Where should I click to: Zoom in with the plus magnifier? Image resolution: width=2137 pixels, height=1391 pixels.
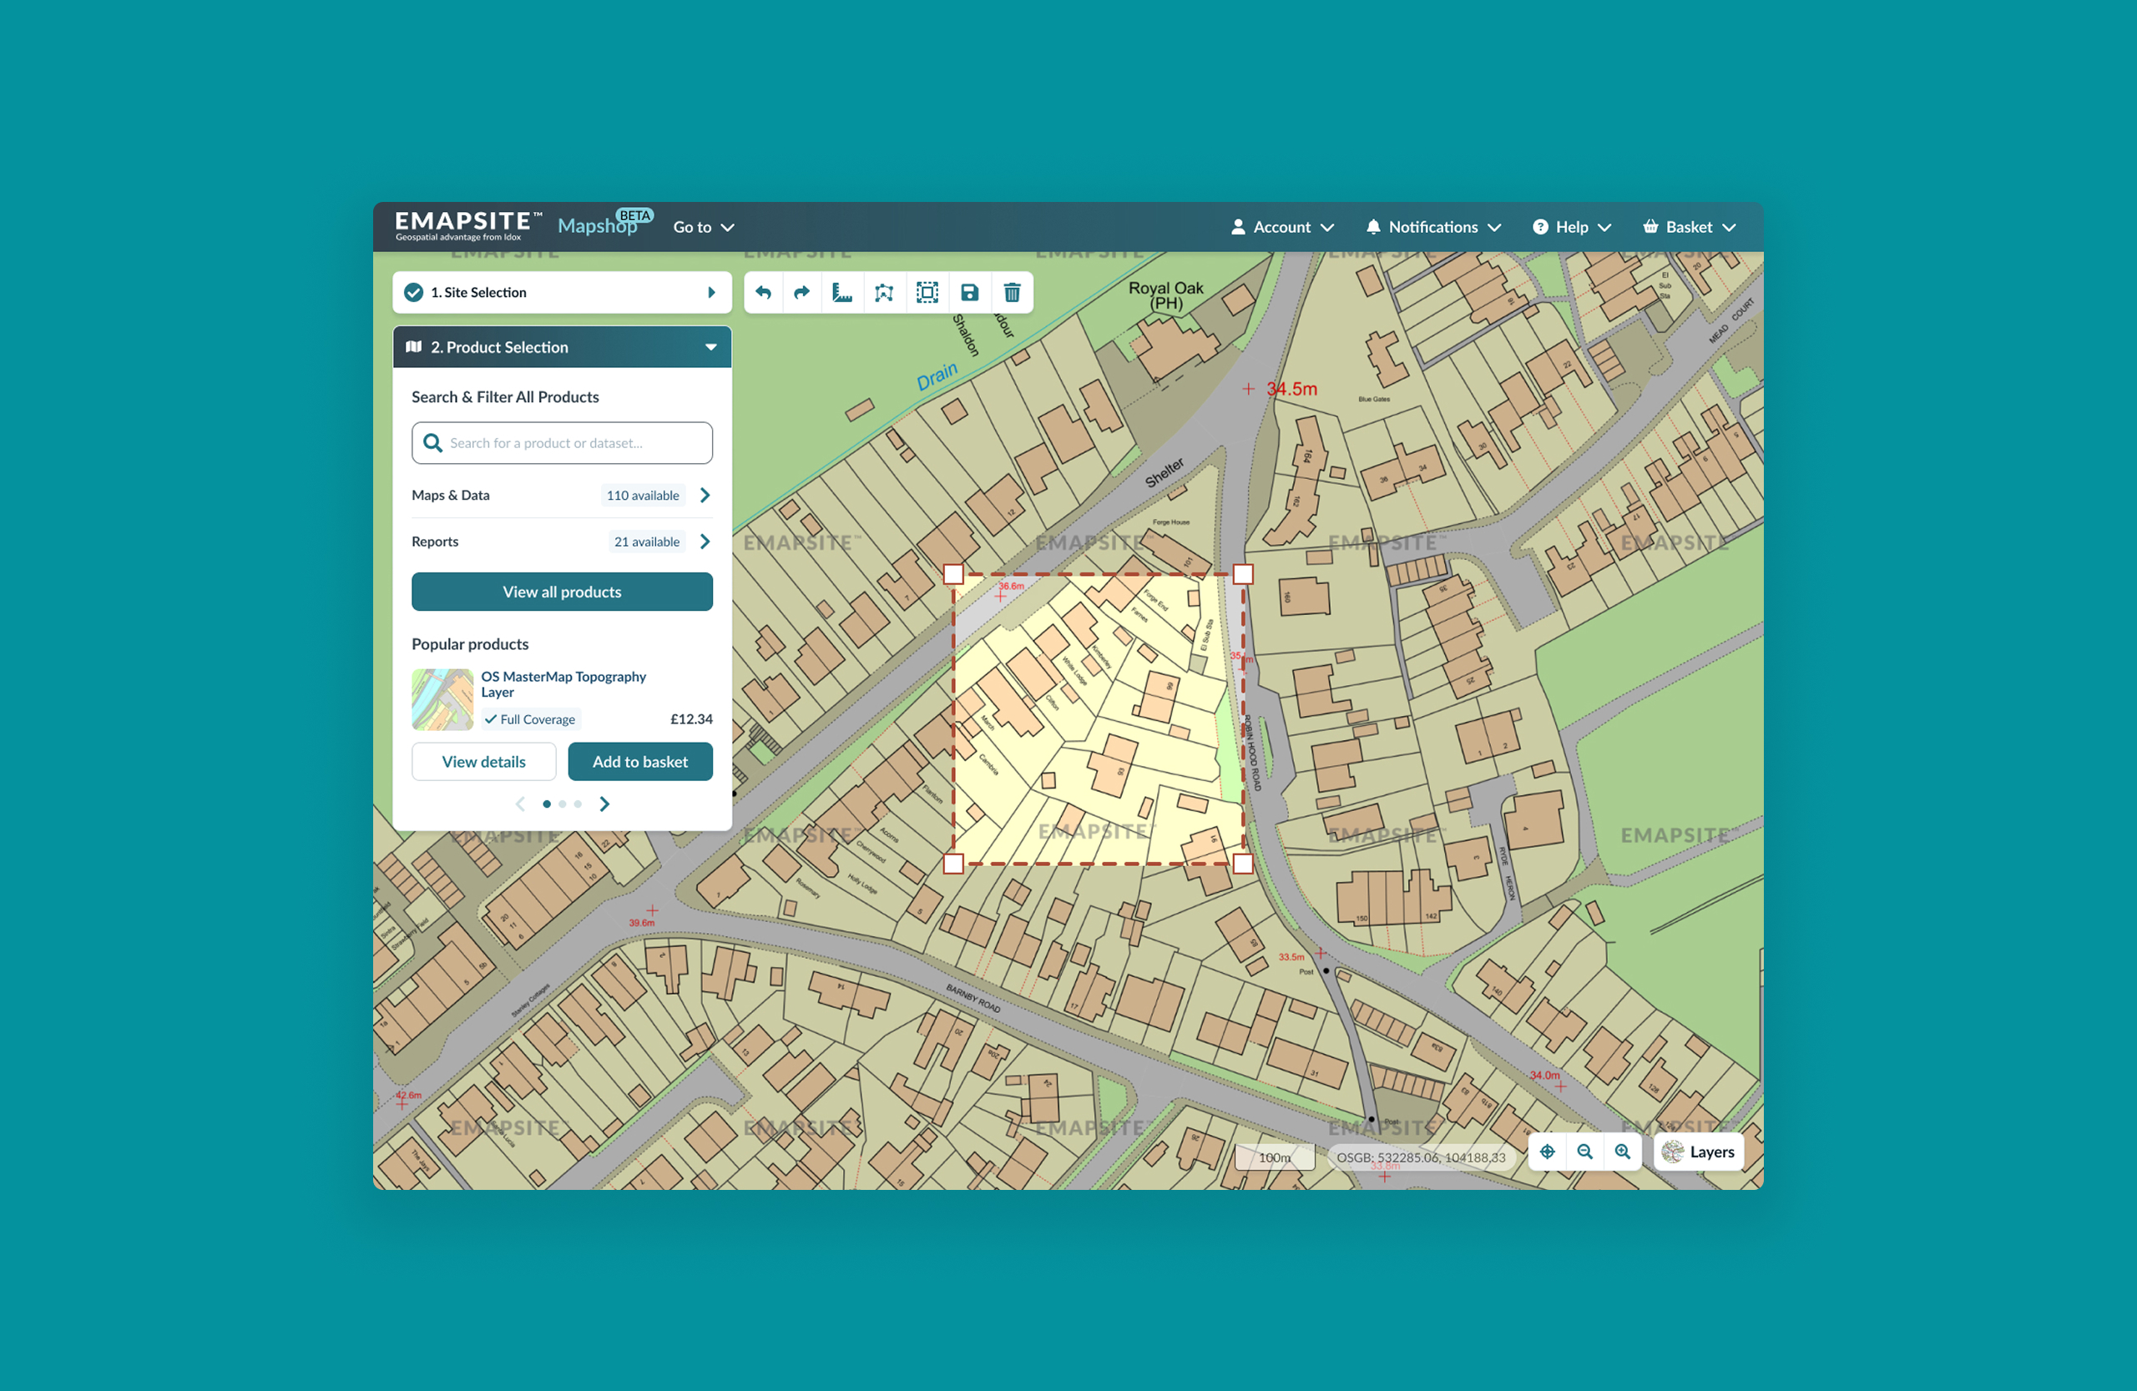1623,1152
